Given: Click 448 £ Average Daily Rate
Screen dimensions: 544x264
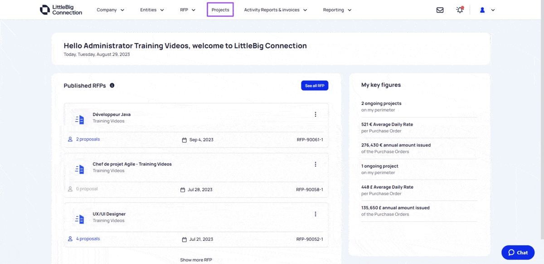Looking at the screenshot, I should (x=387, y=187).
